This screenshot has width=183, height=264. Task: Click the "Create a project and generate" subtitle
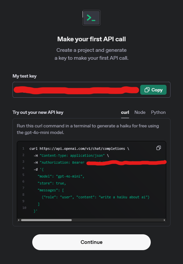pos(91,50)
